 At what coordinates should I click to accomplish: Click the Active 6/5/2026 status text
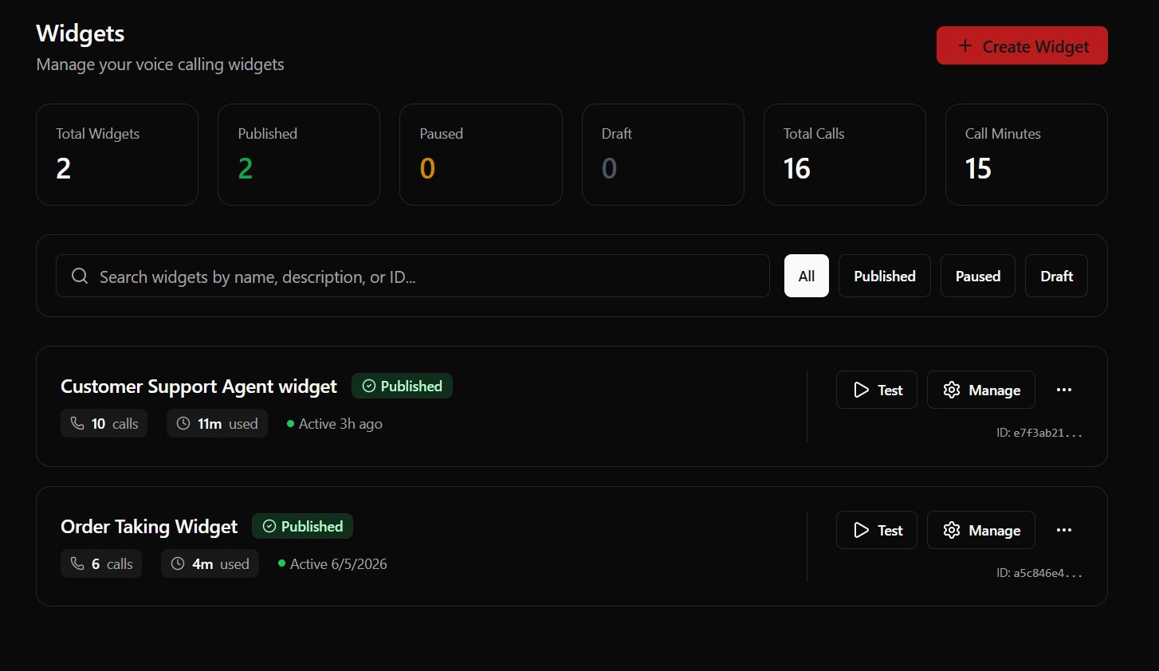[x=339, y=563]
